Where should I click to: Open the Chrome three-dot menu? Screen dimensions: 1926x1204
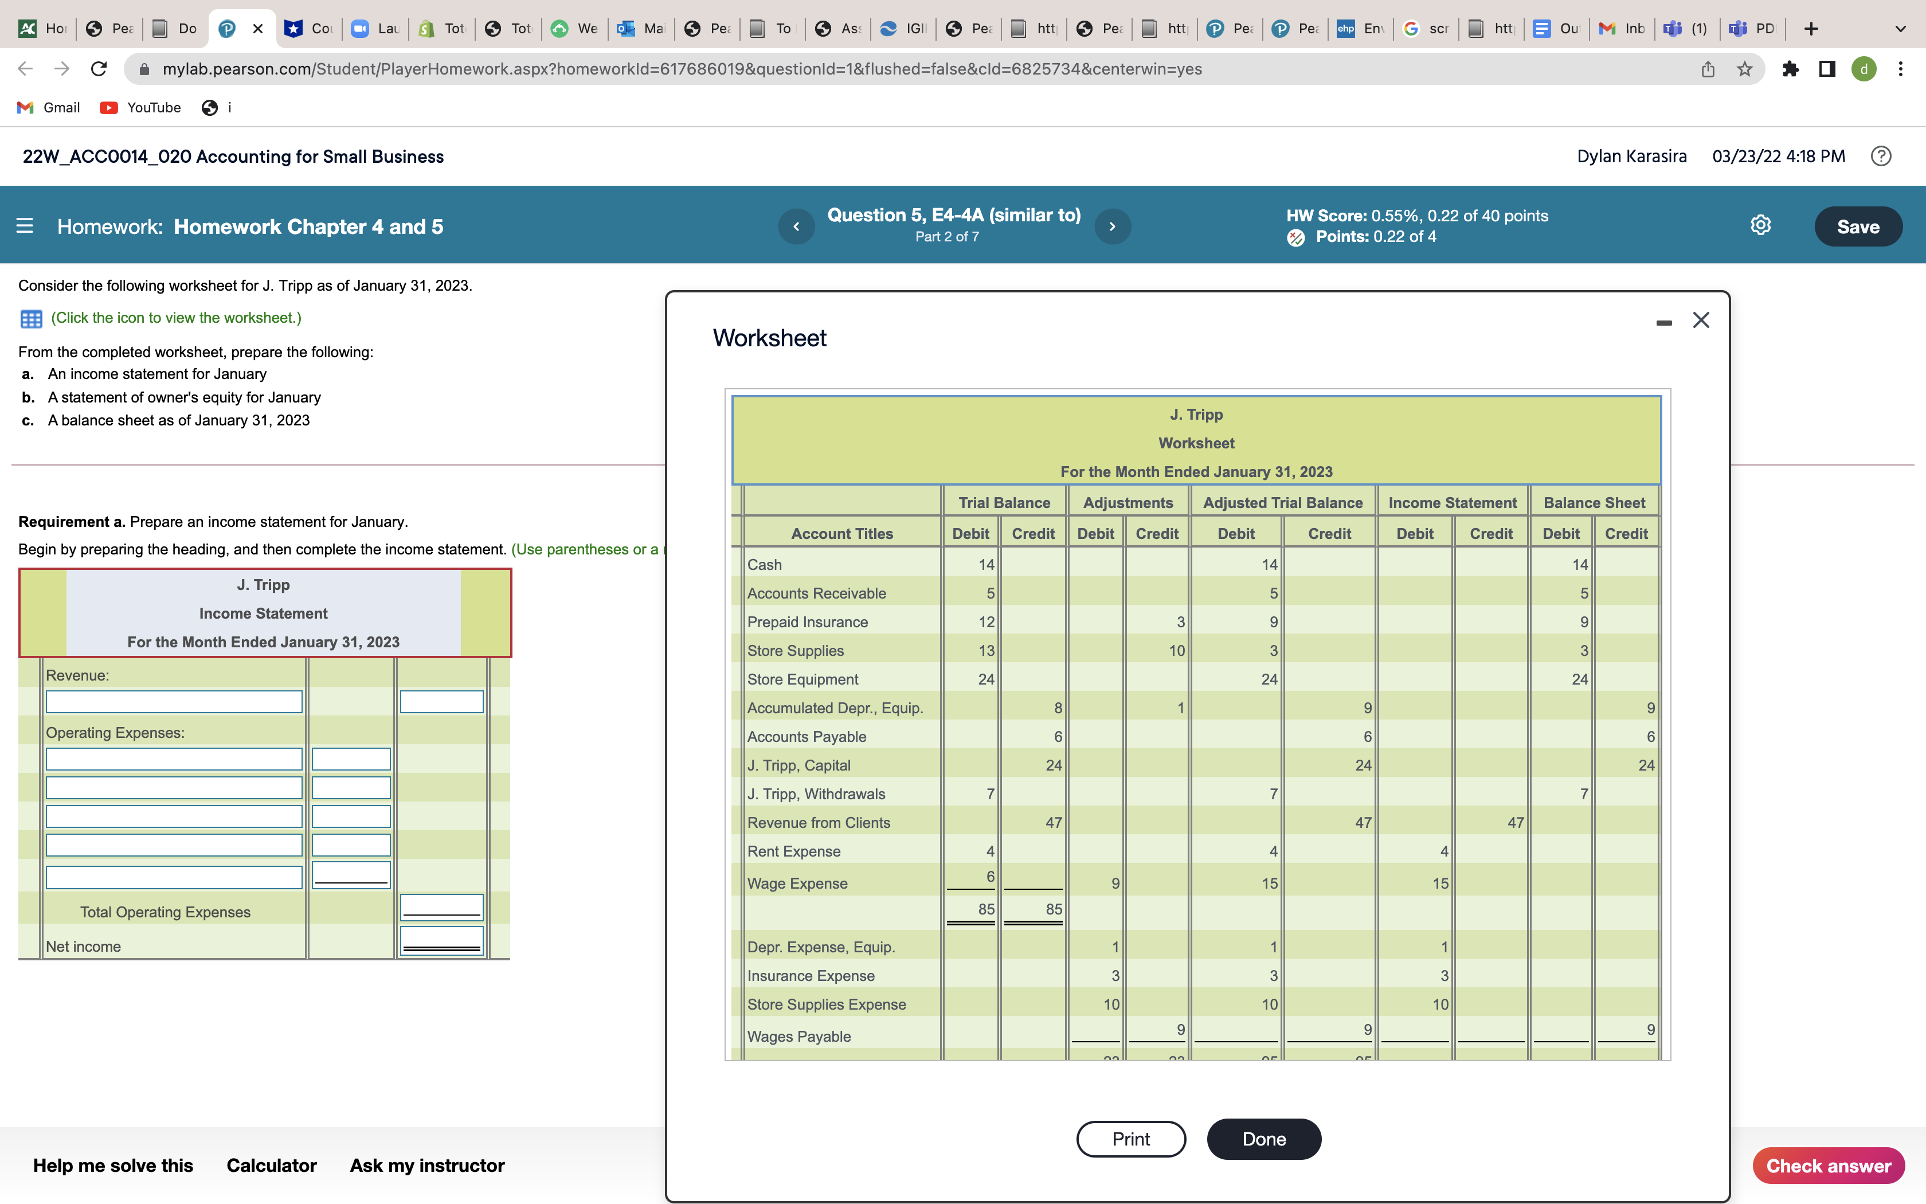tap(1901, 69)
